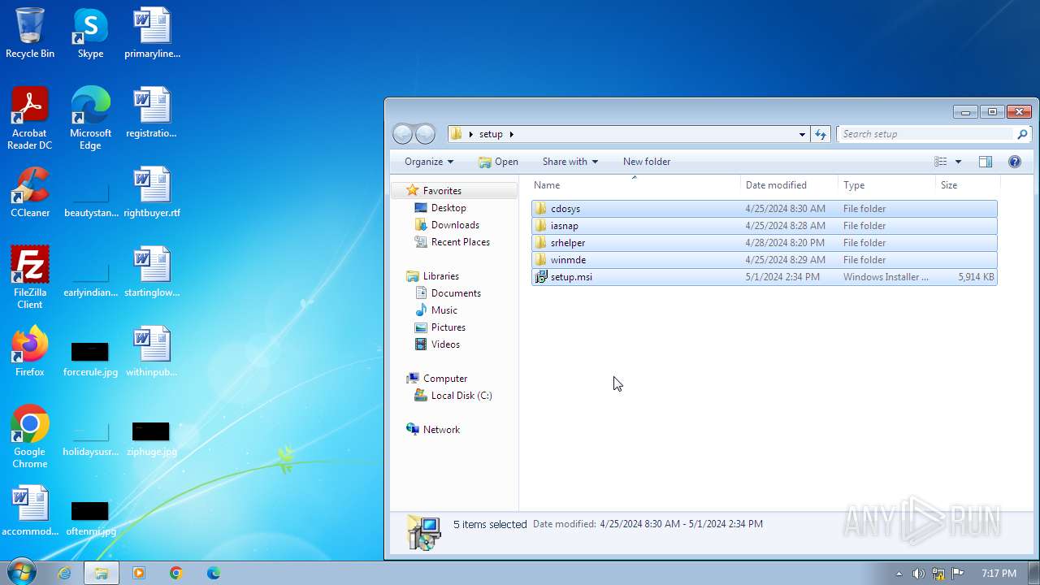Select the accommod Word document icon

(x=30, y=511)
